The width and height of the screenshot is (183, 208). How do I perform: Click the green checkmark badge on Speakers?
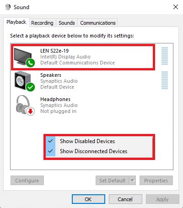30,87
